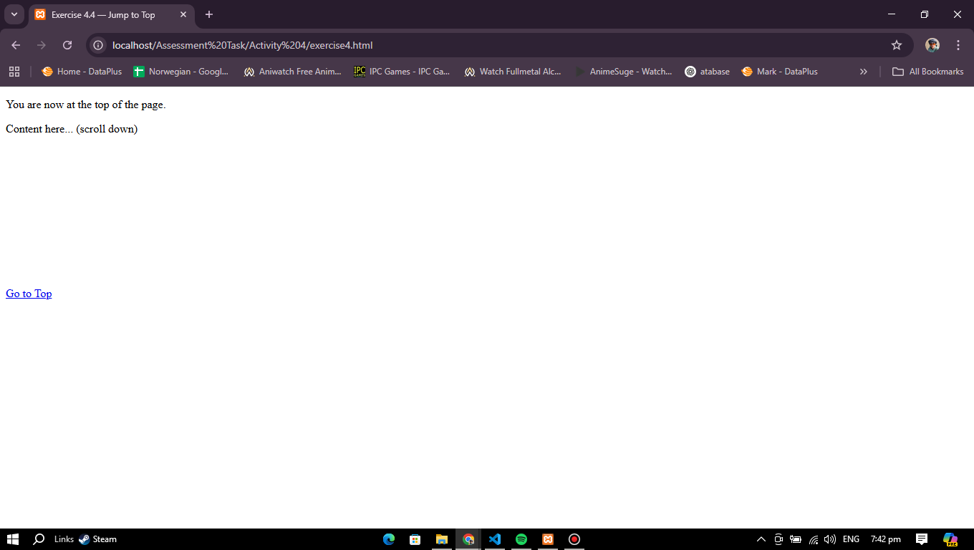Image resolution: width=974 pixels, height=550 pixels.
Task: Expand the tab search dropdown arrow
Action: pyautogui.click(x=14, y=14)
